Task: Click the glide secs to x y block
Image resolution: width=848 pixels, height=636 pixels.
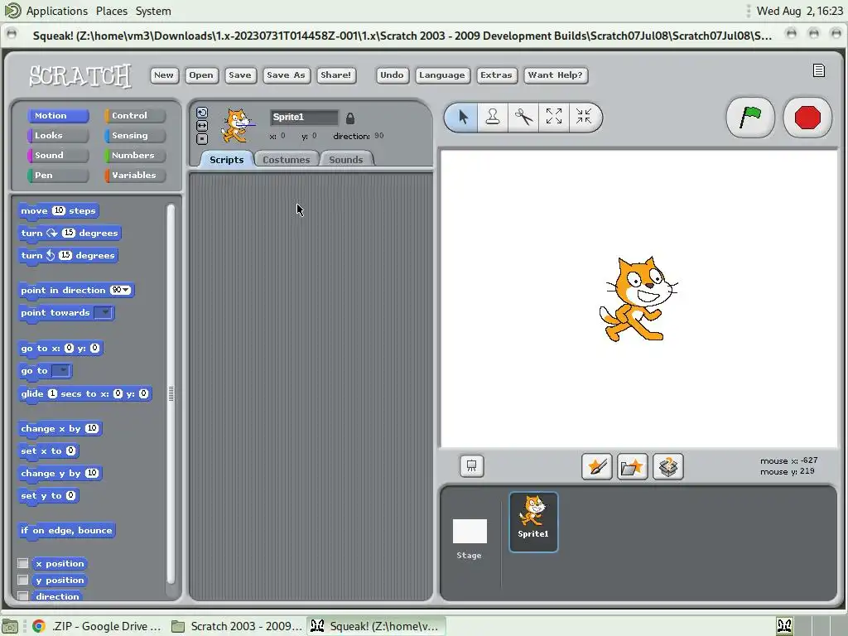Action: [85, 393]
